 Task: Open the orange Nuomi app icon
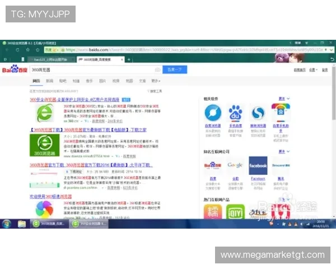click(213, 211)
